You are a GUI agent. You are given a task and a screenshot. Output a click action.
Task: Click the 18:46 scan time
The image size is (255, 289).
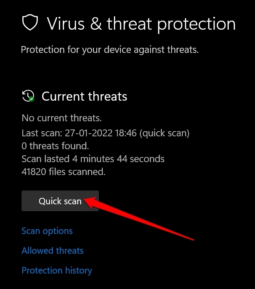pyautogui.click(x=126, y=133)
